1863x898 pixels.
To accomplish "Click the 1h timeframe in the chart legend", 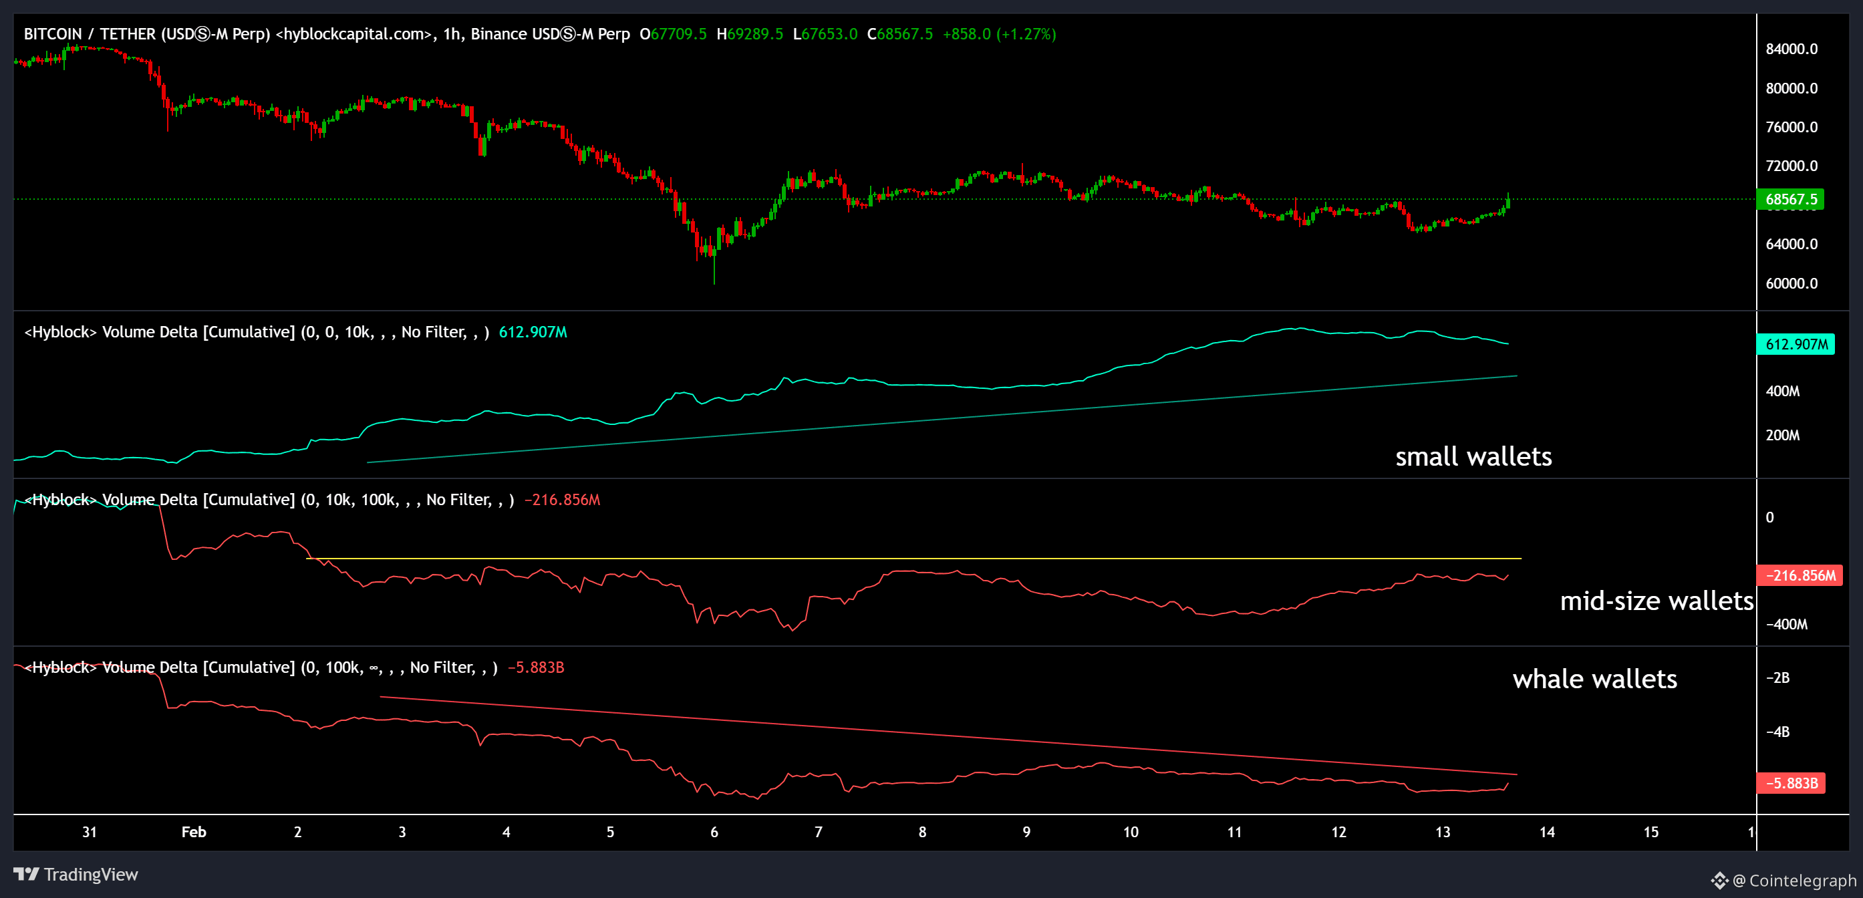I will coord(452,33).
